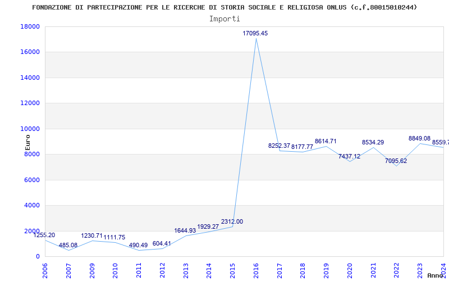Click the 2009 x-axis year label

click(92, 270)
